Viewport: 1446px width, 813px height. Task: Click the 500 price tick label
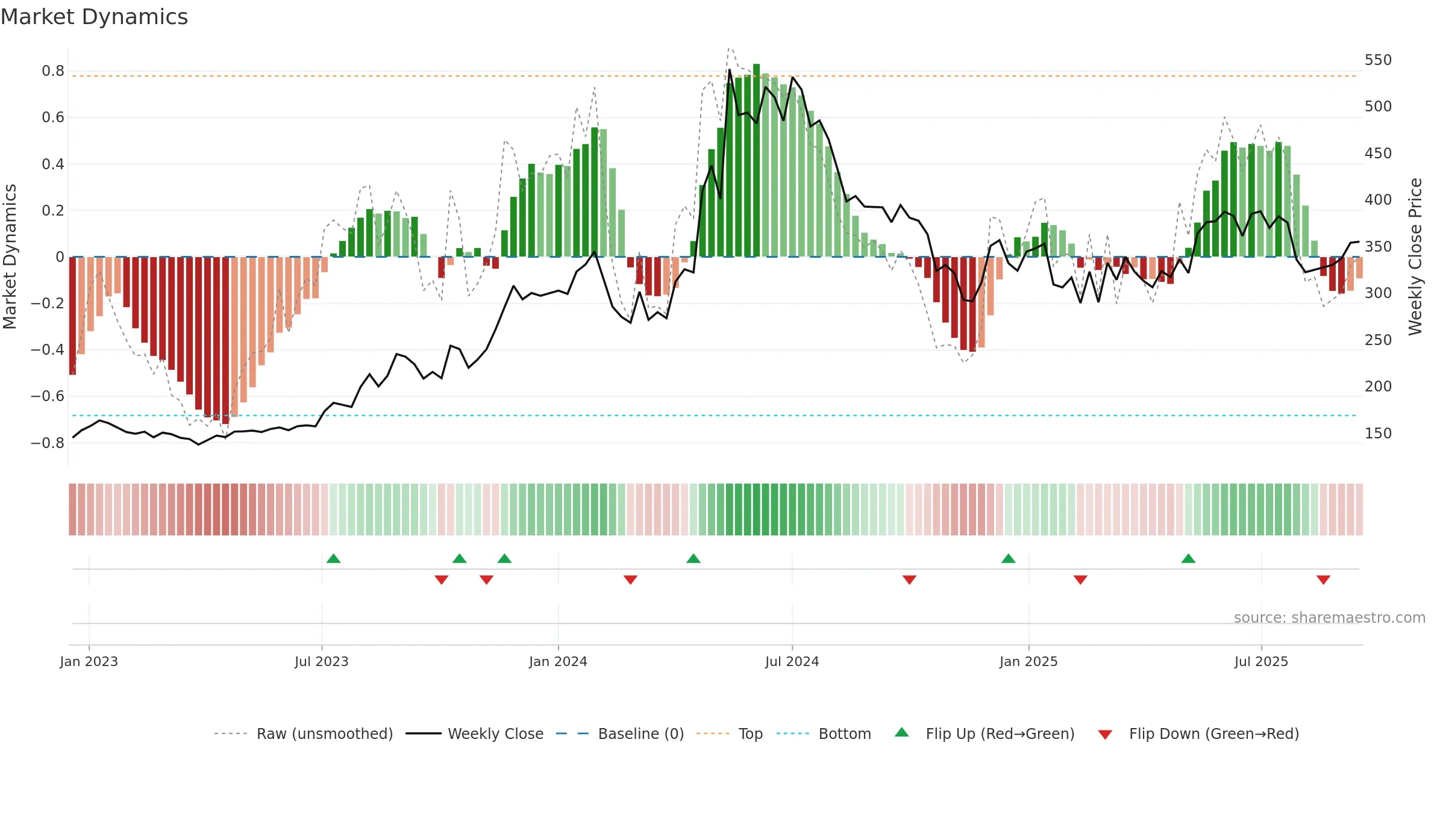pyautogui.click(x=1378, y=107)
